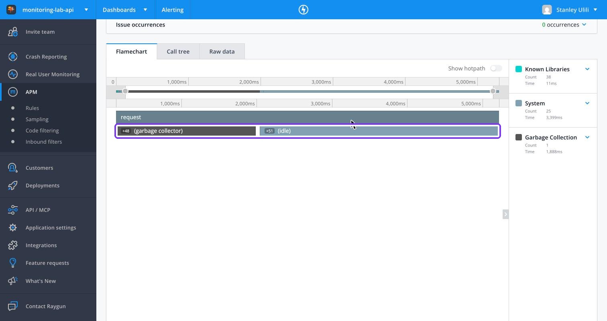Open the What's New megaphone icon
This screenshot has height=321, width=607.
13,281
